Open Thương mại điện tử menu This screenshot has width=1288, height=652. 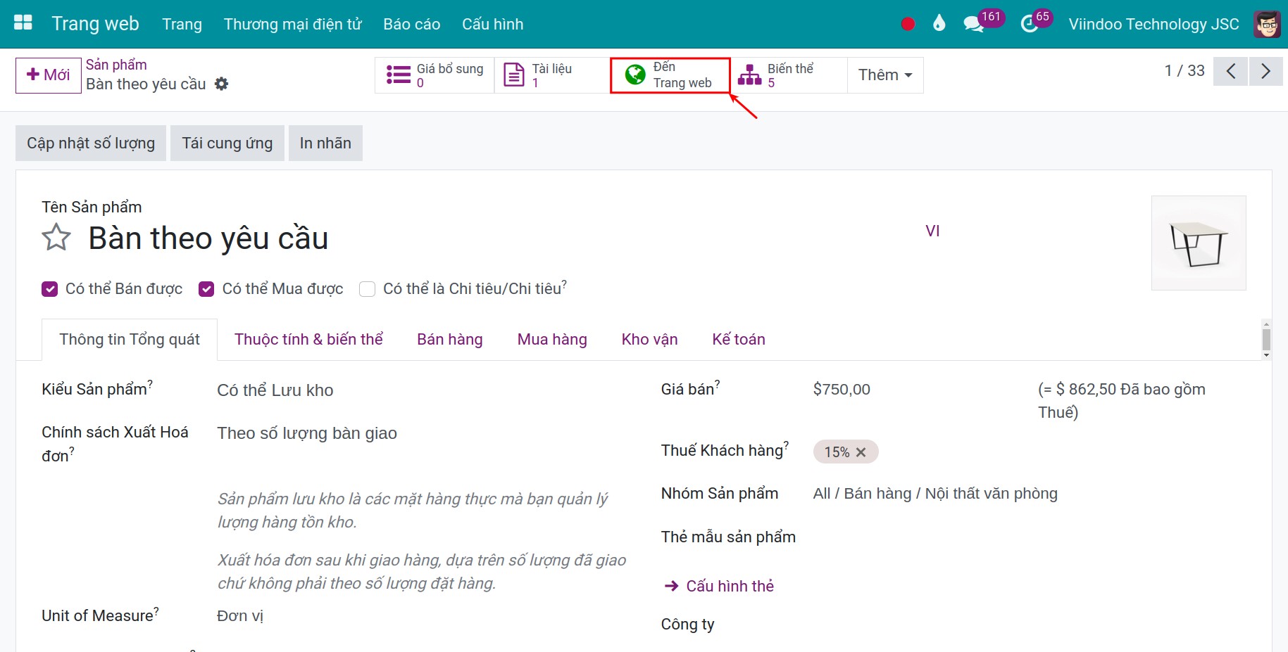[292, 24]
